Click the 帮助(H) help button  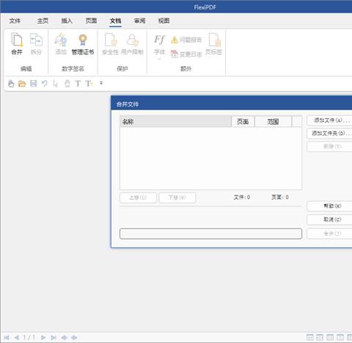pyautogui.click(x=329, y=206)
